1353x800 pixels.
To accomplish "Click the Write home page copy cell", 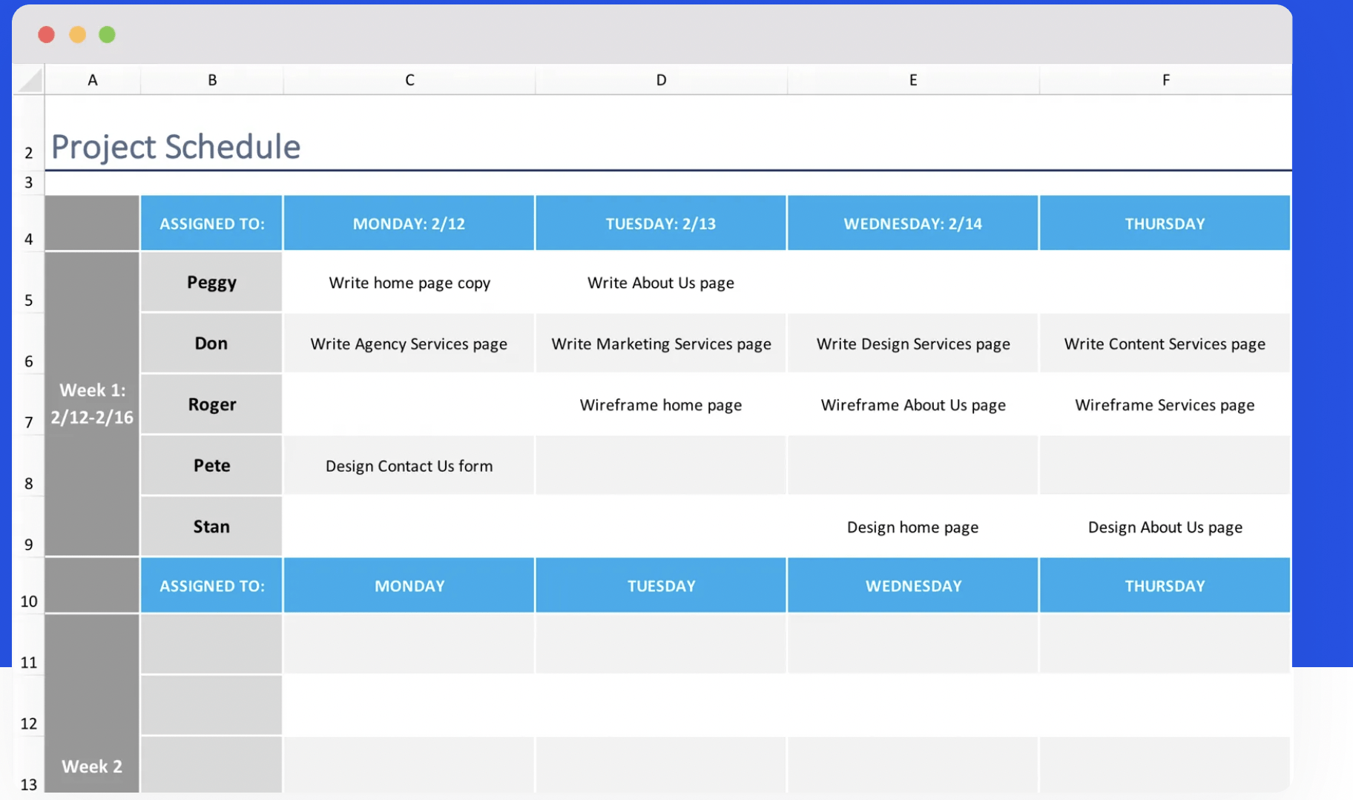I will pyautogui.click(x=409, y=282).
